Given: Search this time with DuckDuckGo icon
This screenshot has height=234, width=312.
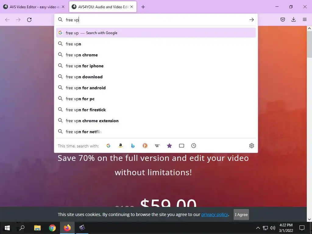Looking at the screenshot, I should tap(145, 146).
